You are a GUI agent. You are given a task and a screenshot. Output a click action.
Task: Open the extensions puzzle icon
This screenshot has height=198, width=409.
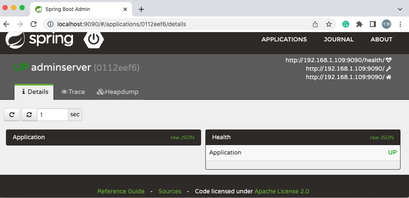[x=359, y=24]
